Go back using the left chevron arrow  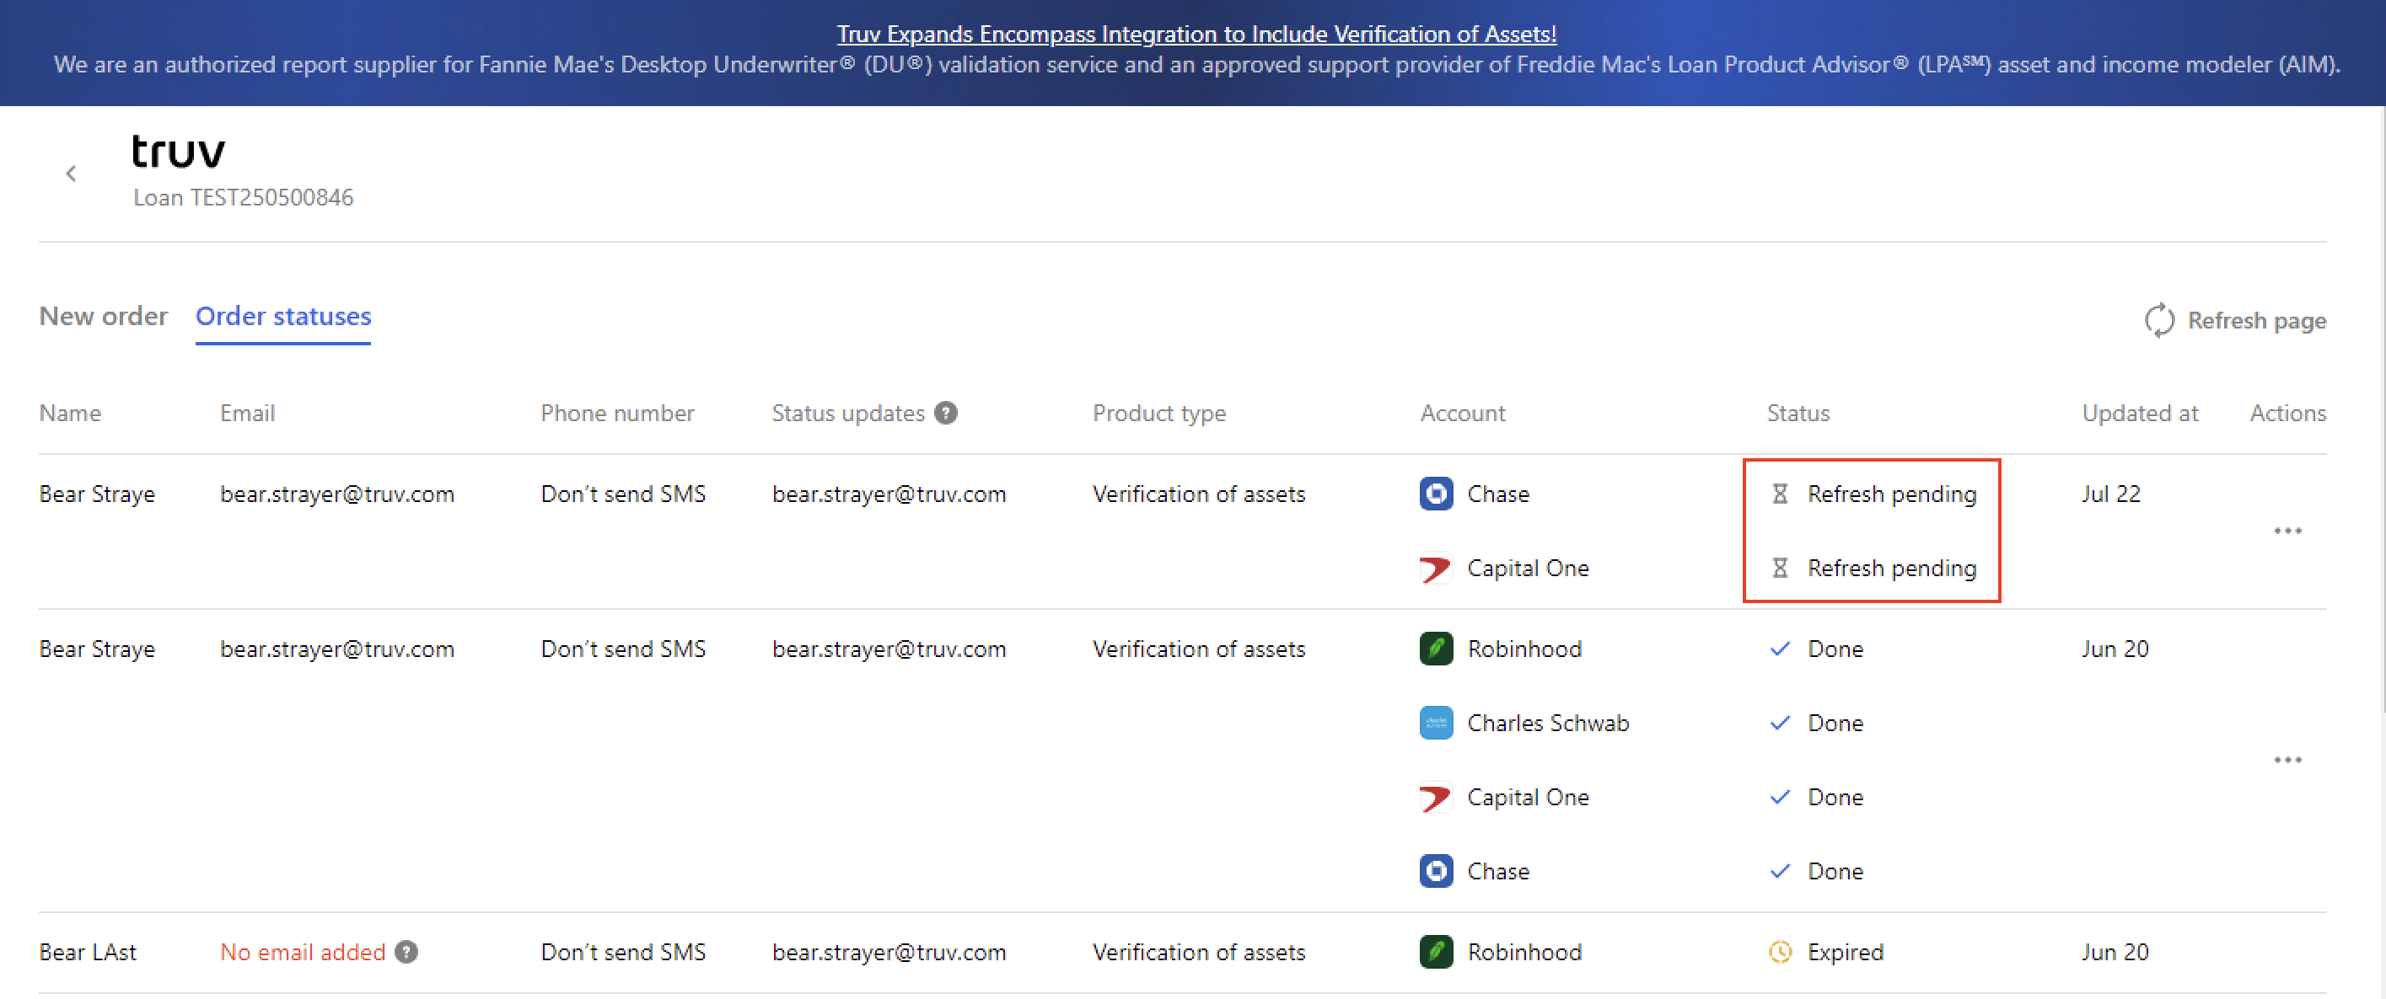coord(72,174)
